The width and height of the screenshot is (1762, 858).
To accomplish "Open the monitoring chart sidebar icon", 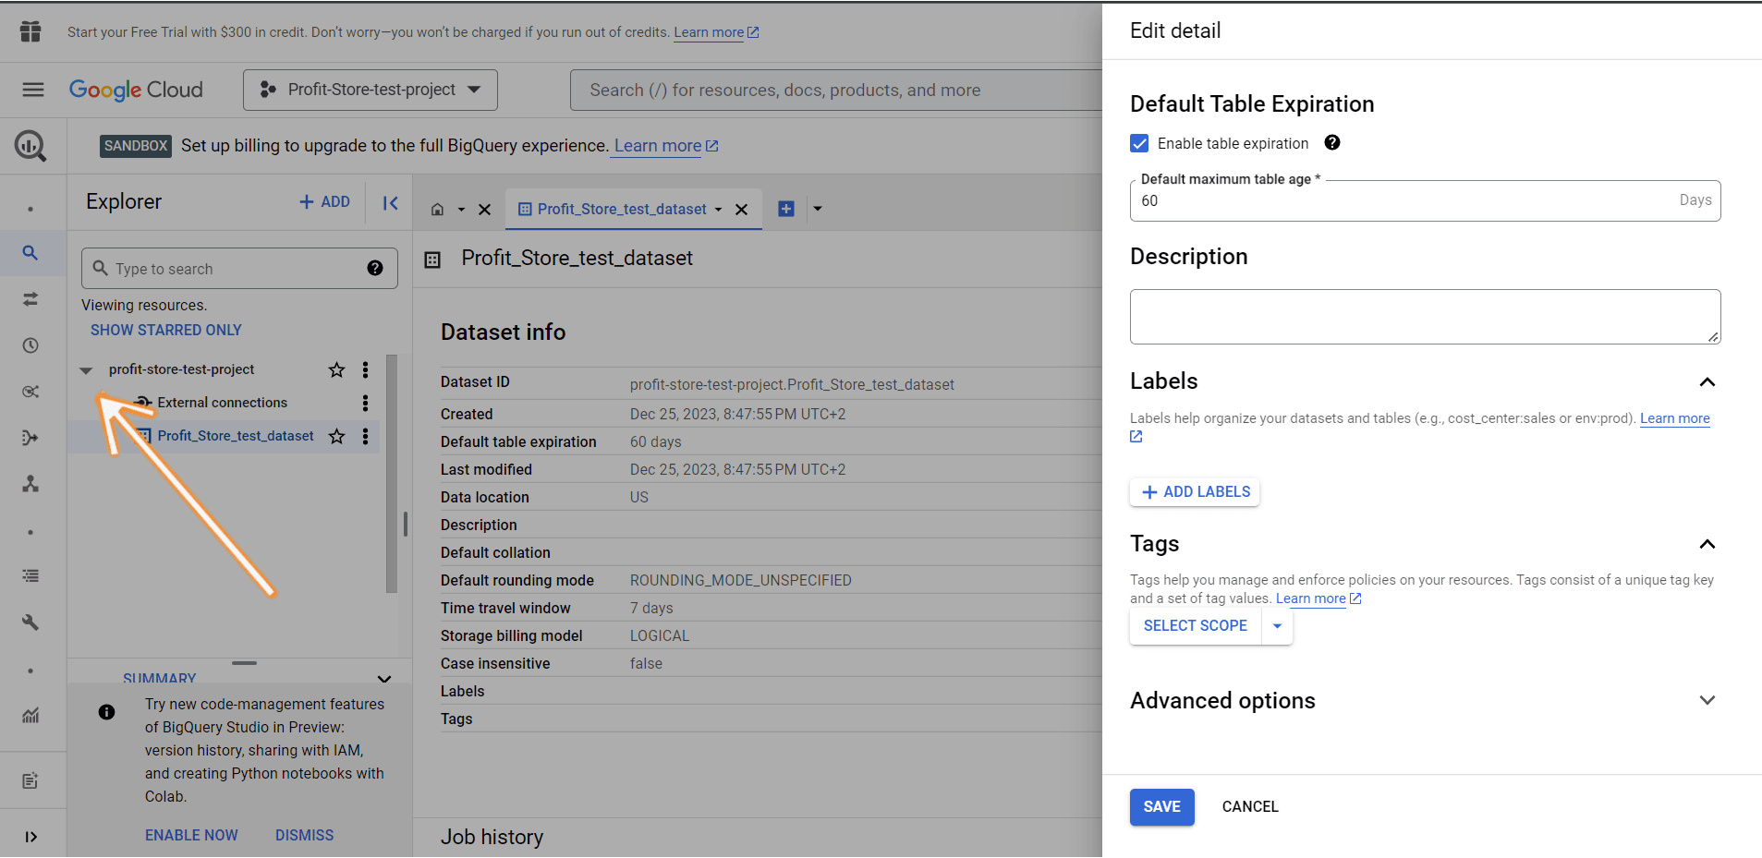I will click(30, 715).
